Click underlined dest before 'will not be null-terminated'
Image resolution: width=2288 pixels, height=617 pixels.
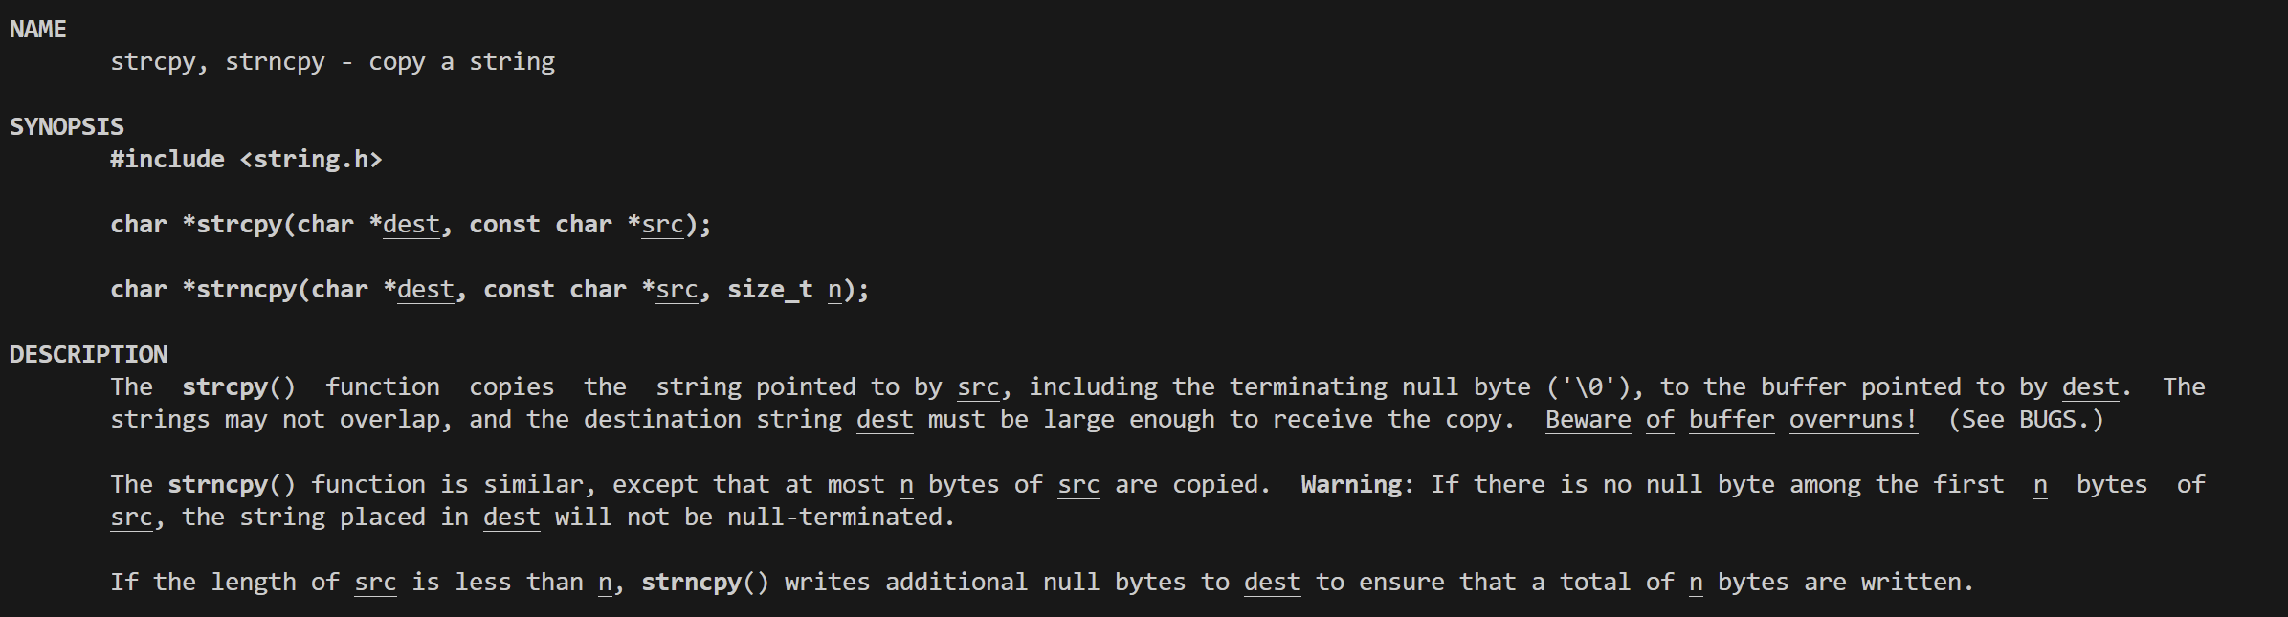512,518
